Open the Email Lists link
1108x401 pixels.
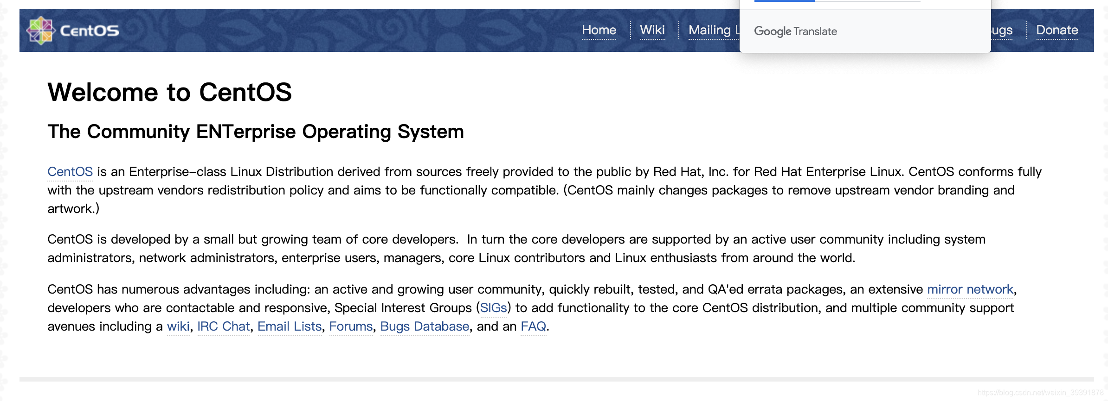pos(290,326)
